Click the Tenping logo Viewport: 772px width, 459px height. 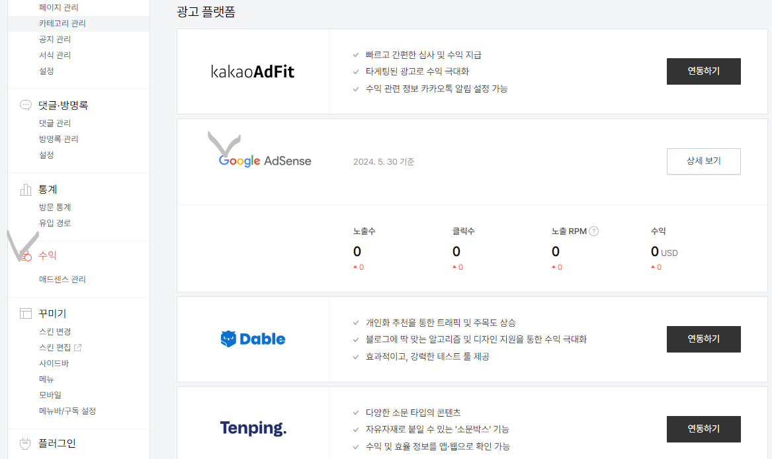[x=253, y=428]
